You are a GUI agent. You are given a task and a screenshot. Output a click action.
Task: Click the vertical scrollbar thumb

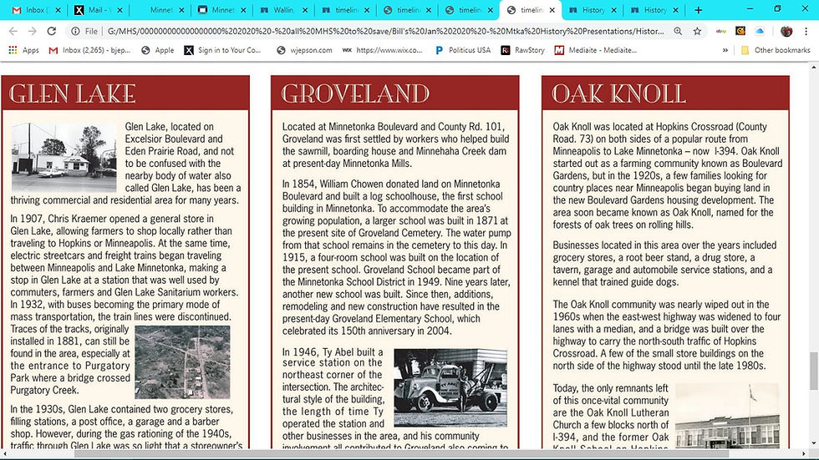814,371
